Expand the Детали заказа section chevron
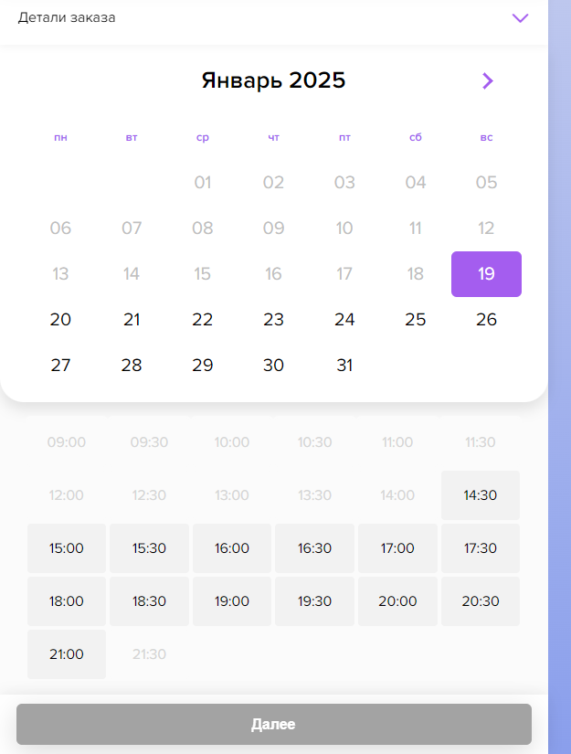The image size is (571, 754). point(520,18)
